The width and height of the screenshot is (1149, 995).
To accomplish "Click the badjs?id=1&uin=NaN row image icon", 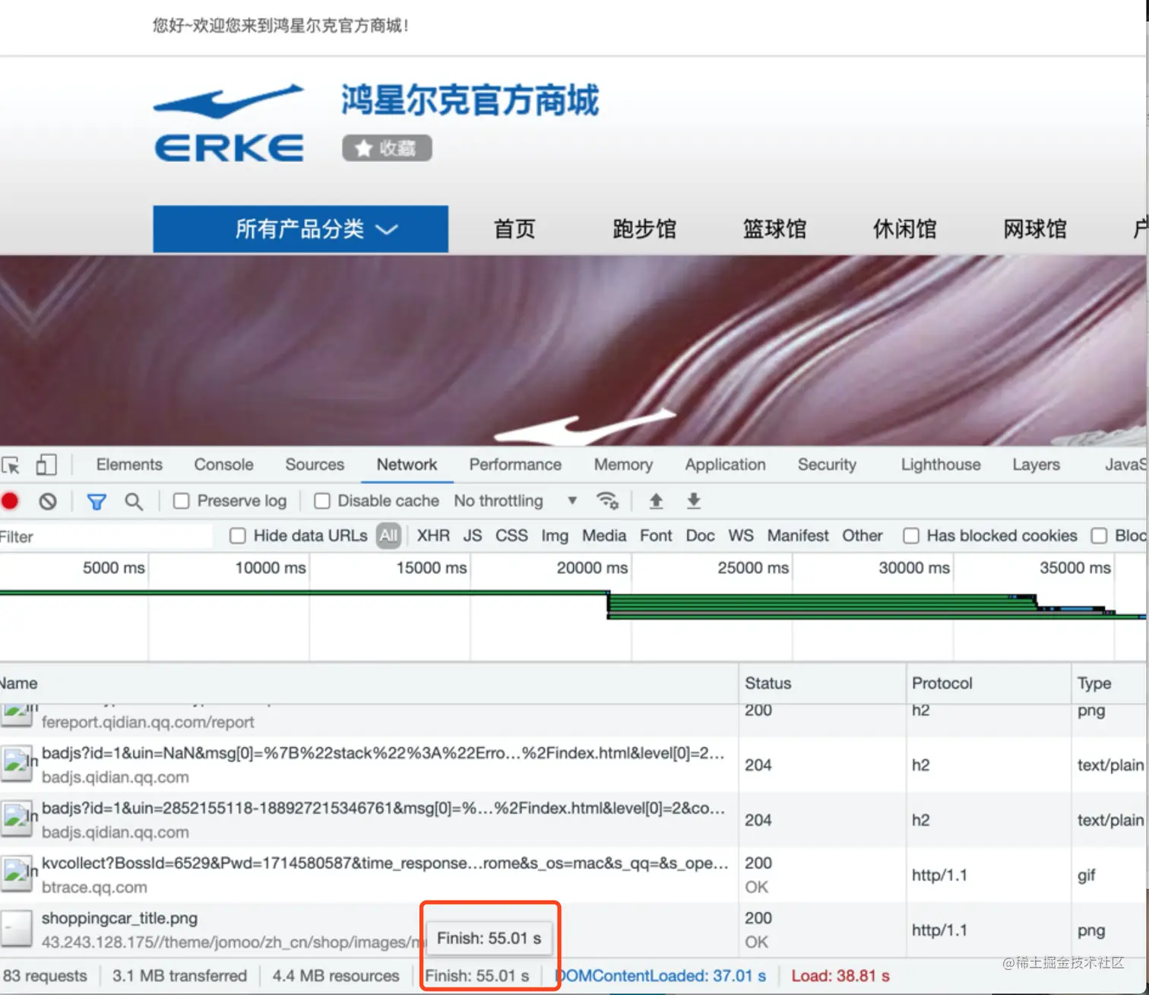I will tap(17, 765).
